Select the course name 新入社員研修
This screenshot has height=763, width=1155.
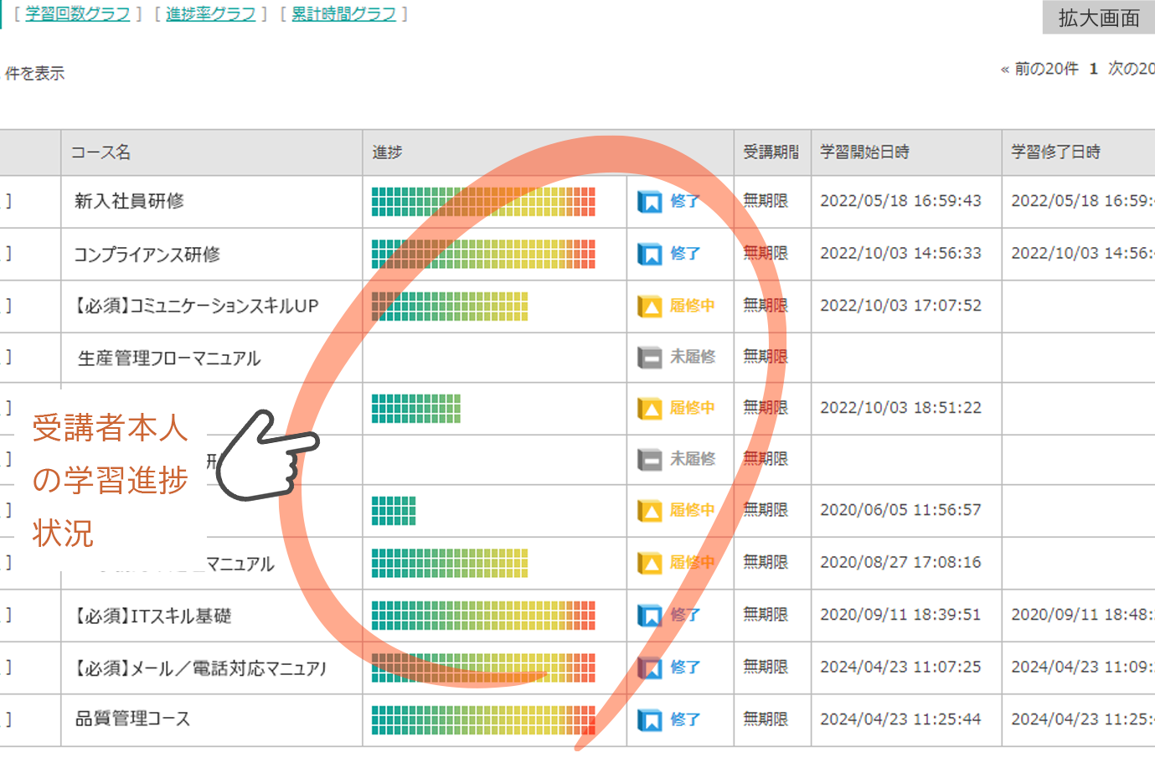click(129, 201)
